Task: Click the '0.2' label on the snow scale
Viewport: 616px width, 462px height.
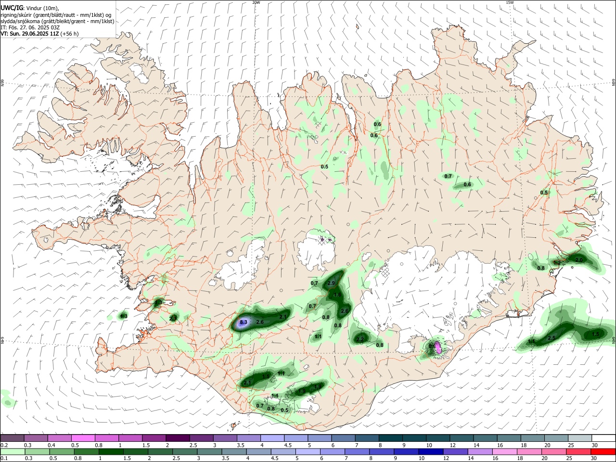Action: (x=4, y=445)
